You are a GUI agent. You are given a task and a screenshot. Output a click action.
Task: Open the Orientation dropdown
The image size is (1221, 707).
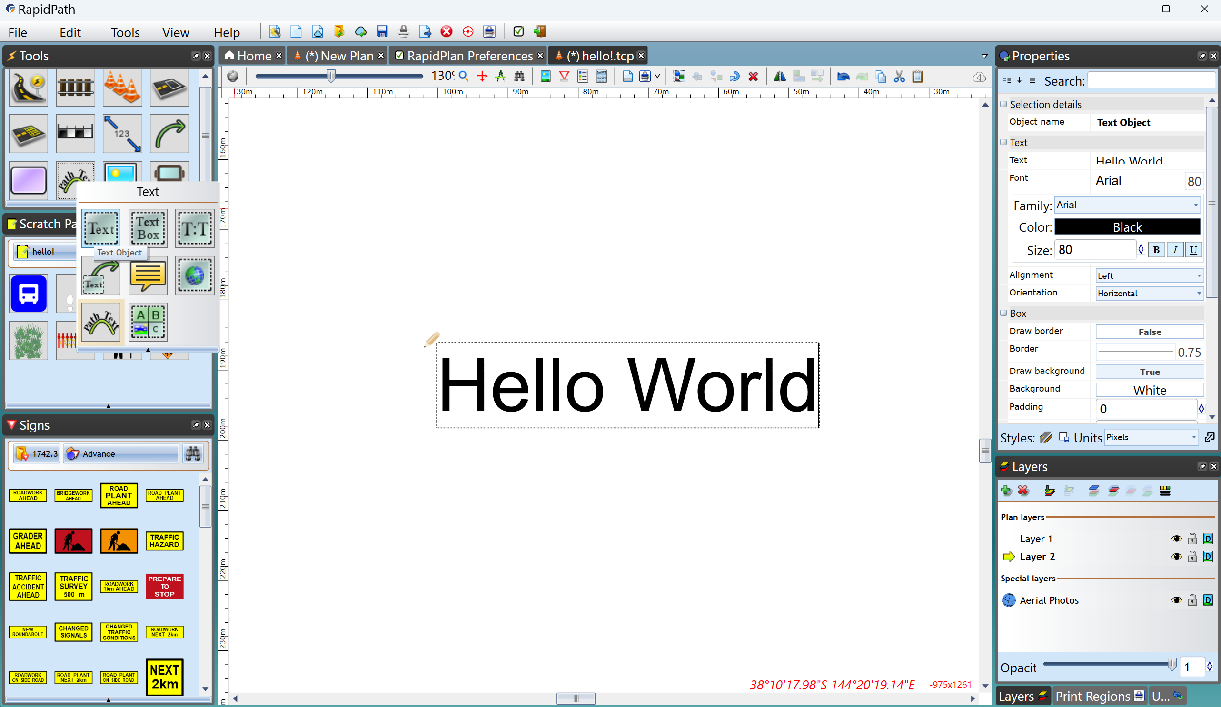(1150, 294)
